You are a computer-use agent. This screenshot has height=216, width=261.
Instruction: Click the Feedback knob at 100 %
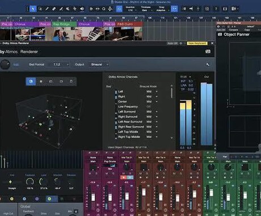30,181
